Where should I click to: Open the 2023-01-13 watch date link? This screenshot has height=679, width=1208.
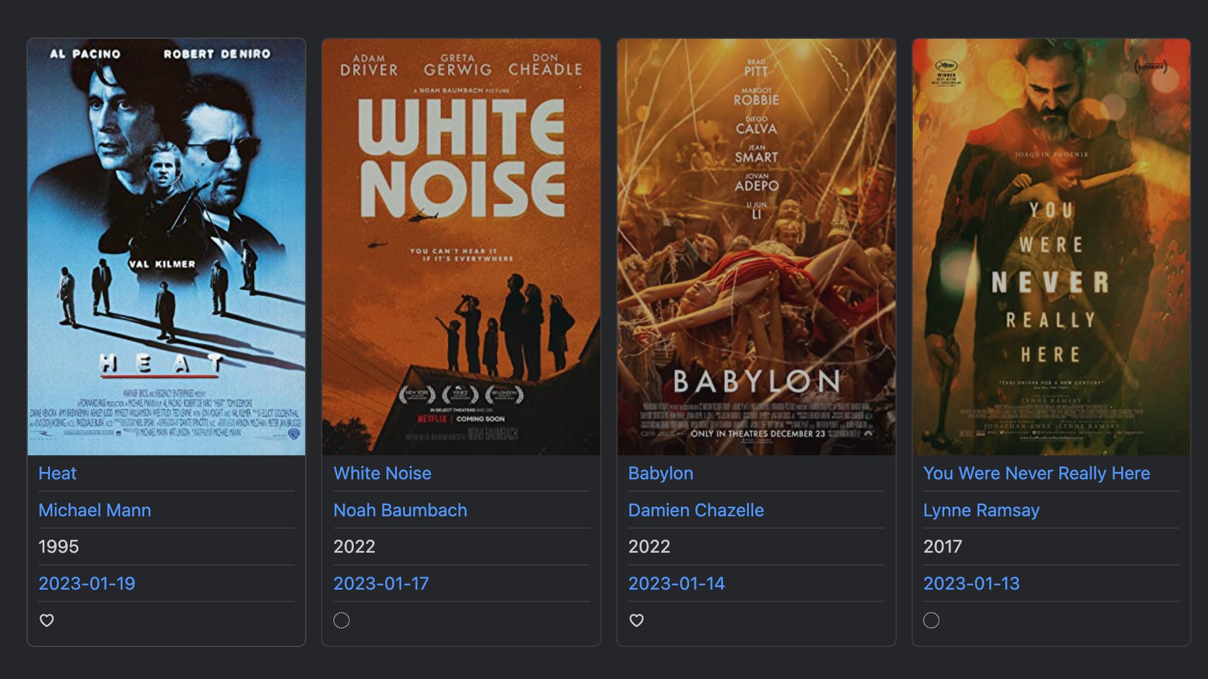[x=971, y=583]
